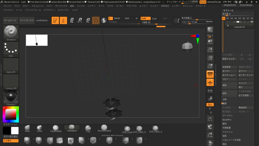The height and width of the screenshot is (146, 259).
Task: Toggle Capsule 64 subtool eye visibility
Action: tap(252, 22)
